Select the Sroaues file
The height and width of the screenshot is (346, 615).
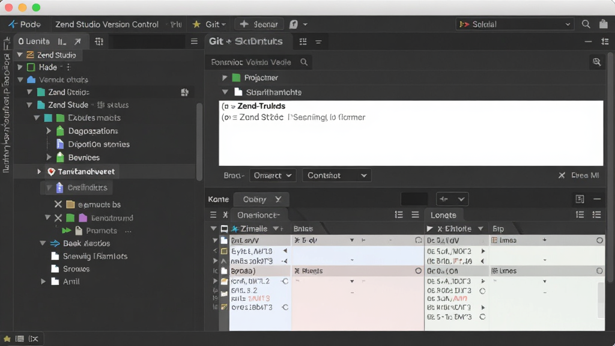pos(76,269)
